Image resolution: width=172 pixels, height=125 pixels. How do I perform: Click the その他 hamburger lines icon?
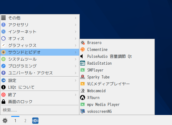[x=3, y=18]
